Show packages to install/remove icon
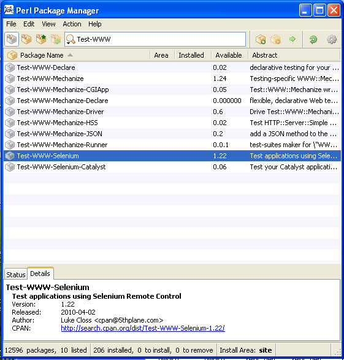Image resolution: width=344 pixels, height=360 pixels. [x=55, y=39]
